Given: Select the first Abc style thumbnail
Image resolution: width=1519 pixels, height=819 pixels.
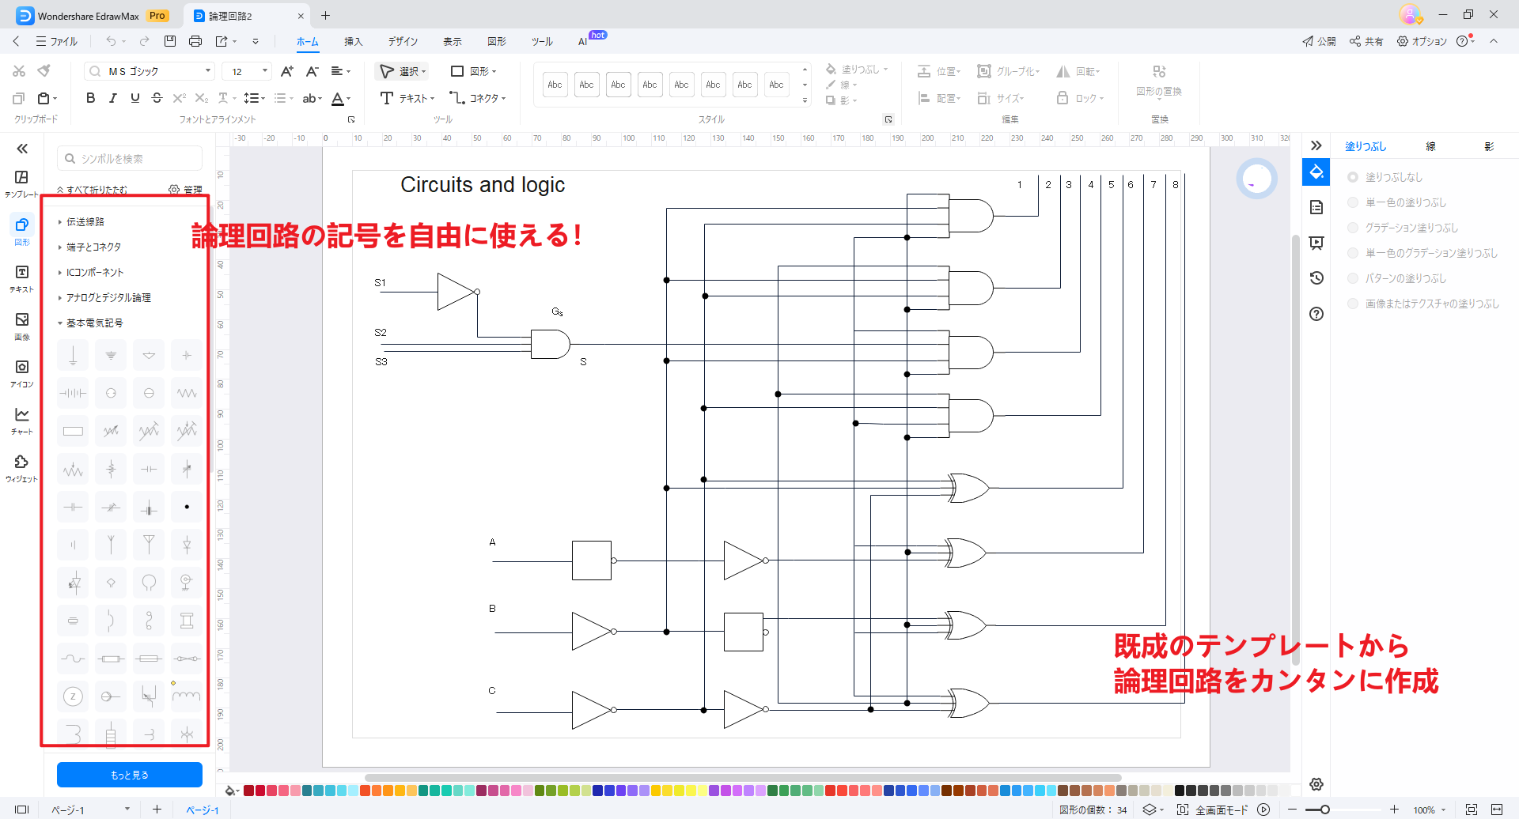Looking at the screenshot, I should (x=555, y=85).
